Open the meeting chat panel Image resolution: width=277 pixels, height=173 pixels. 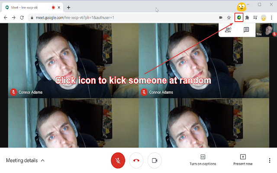(246, 30)
